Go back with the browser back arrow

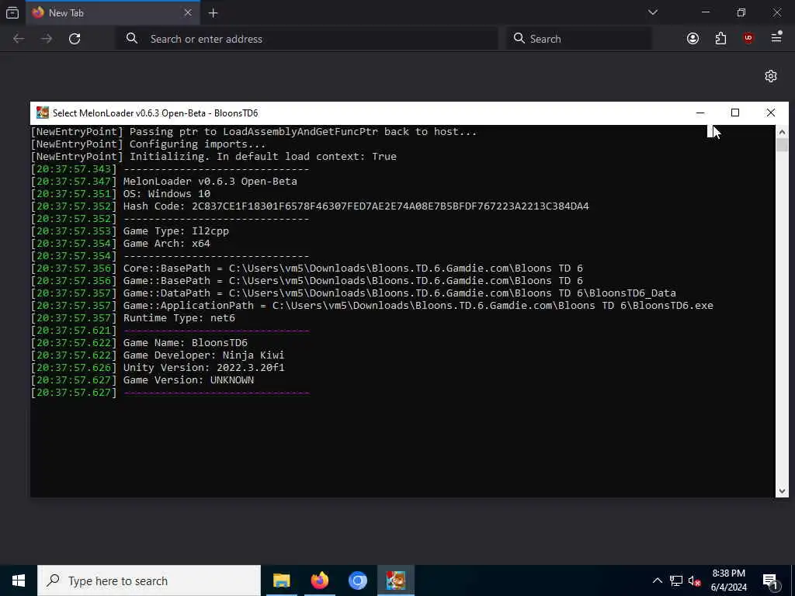[x=19, y=39]
